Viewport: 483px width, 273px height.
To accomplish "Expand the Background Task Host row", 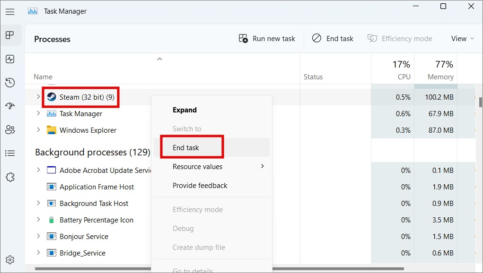I will coord(38,203).
